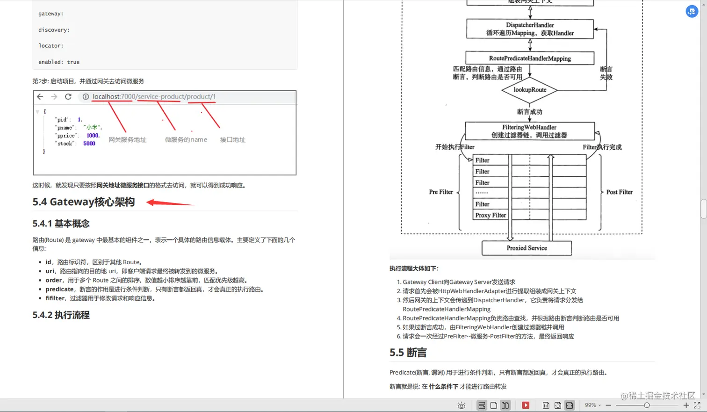
Task: Click the heading 5.4.1 基本概念
Action: [61, 224]
